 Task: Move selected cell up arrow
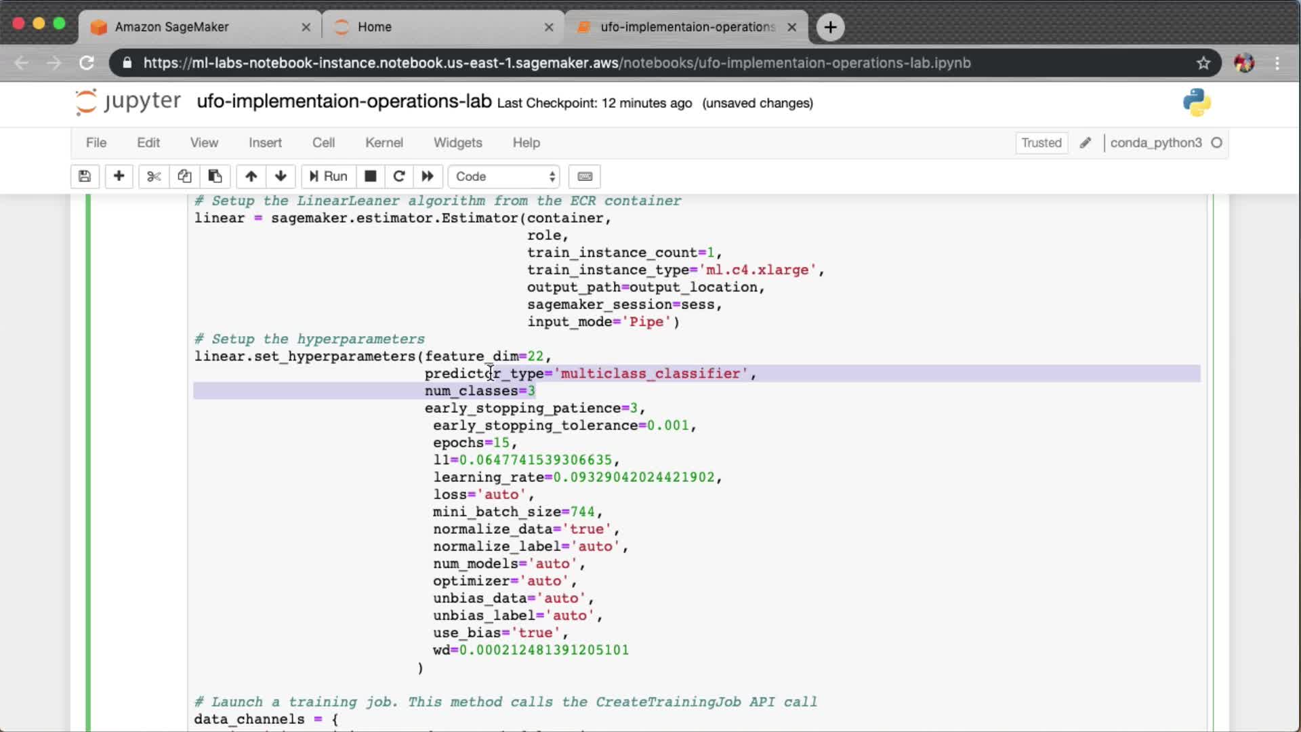tap(251, 176)
